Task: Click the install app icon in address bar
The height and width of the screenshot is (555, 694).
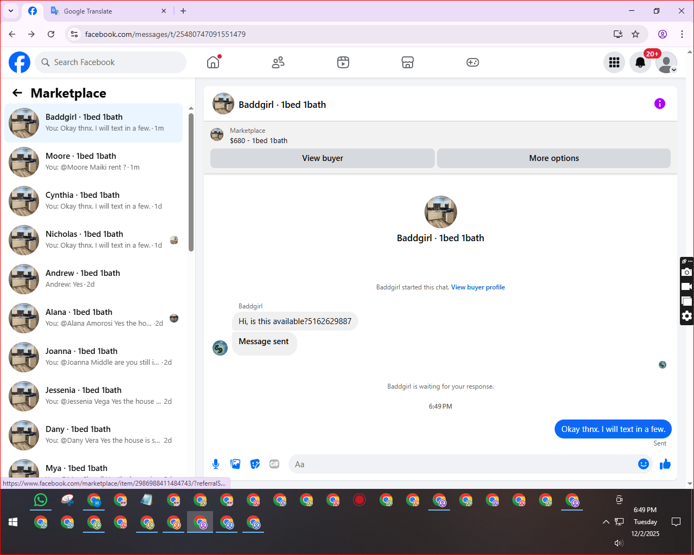Action: tap(618, 34)
